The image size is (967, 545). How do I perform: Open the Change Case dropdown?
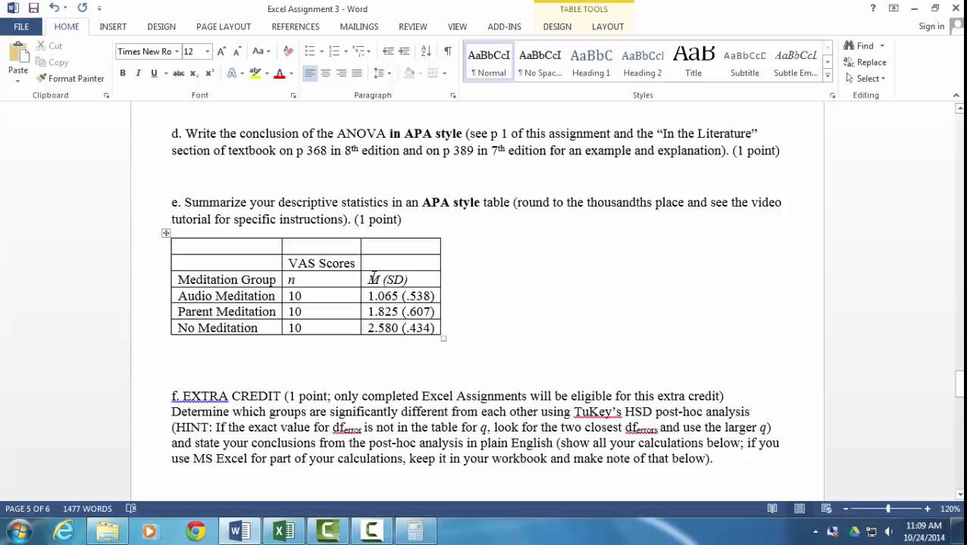pyautogui.click(x=261, y=51)
